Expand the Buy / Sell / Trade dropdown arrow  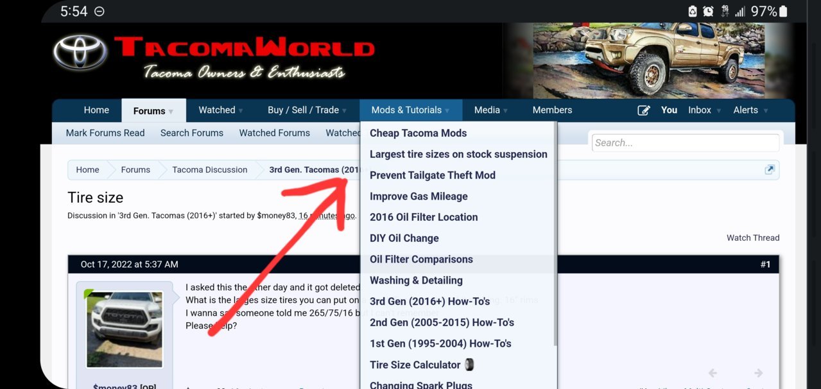tap(345, 111)
